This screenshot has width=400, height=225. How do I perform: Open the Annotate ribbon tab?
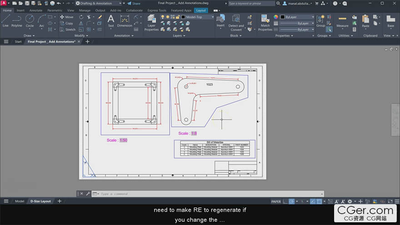click(35, 10)
